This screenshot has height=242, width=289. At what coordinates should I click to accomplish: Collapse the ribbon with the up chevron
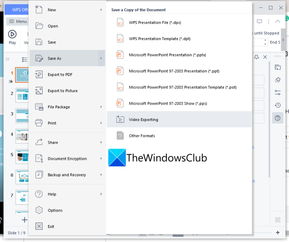[277, 21]
